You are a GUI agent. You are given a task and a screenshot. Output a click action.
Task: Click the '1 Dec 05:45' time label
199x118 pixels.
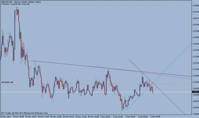pyautogui.click(x=156, y=116)
